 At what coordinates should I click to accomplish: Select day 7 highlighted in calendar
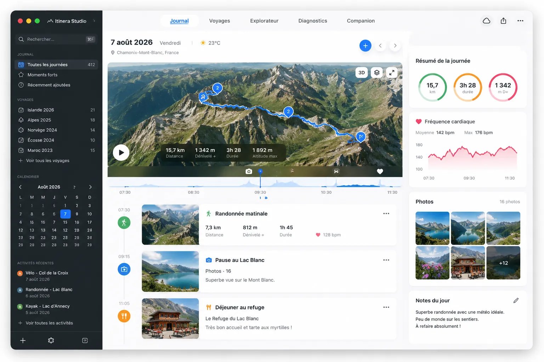[65, 214]
